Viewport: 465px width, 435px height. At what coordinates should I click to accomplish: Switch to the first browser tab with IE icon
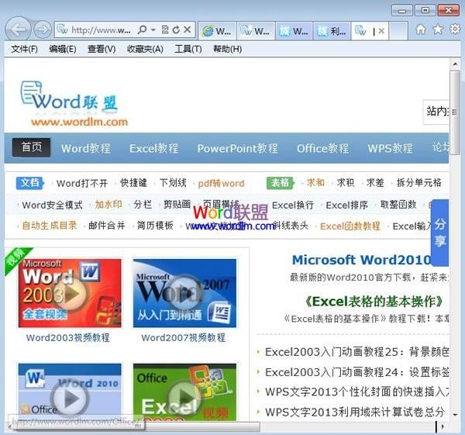(x=217, y=30)
